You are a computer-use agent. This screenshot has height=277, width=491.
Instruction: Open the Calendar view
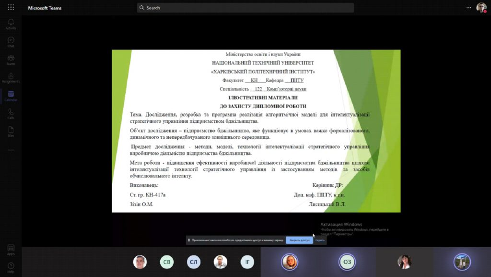[x=11, y=96]
